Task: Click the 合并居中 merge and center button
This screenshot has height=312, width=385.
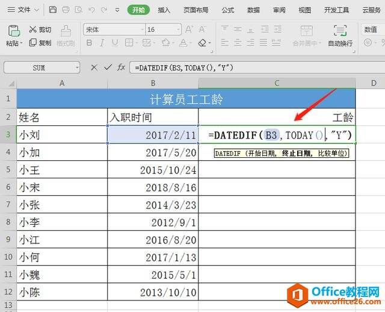Action: (x=307, y=36)
